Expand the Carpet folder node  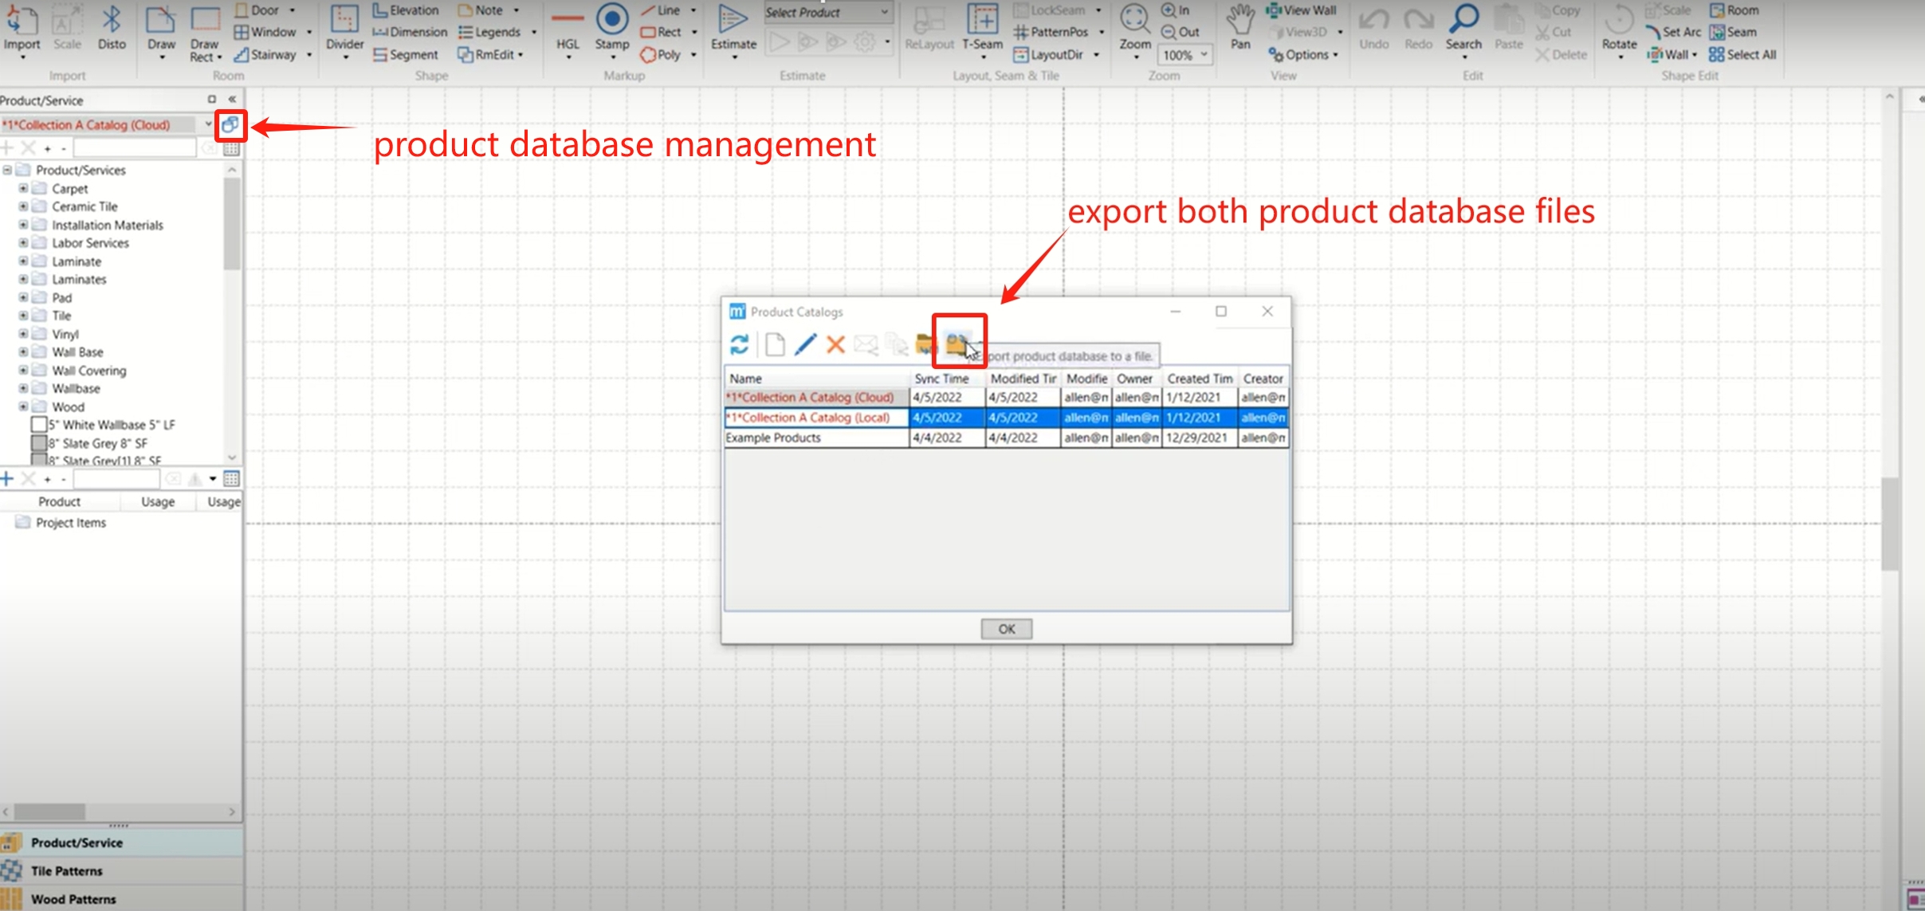(23, 189)
